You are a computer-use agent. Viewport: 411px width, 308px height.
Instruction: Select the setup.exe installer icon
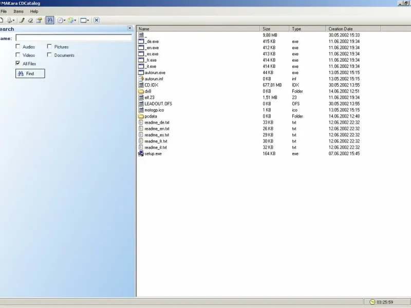[141, 153]
